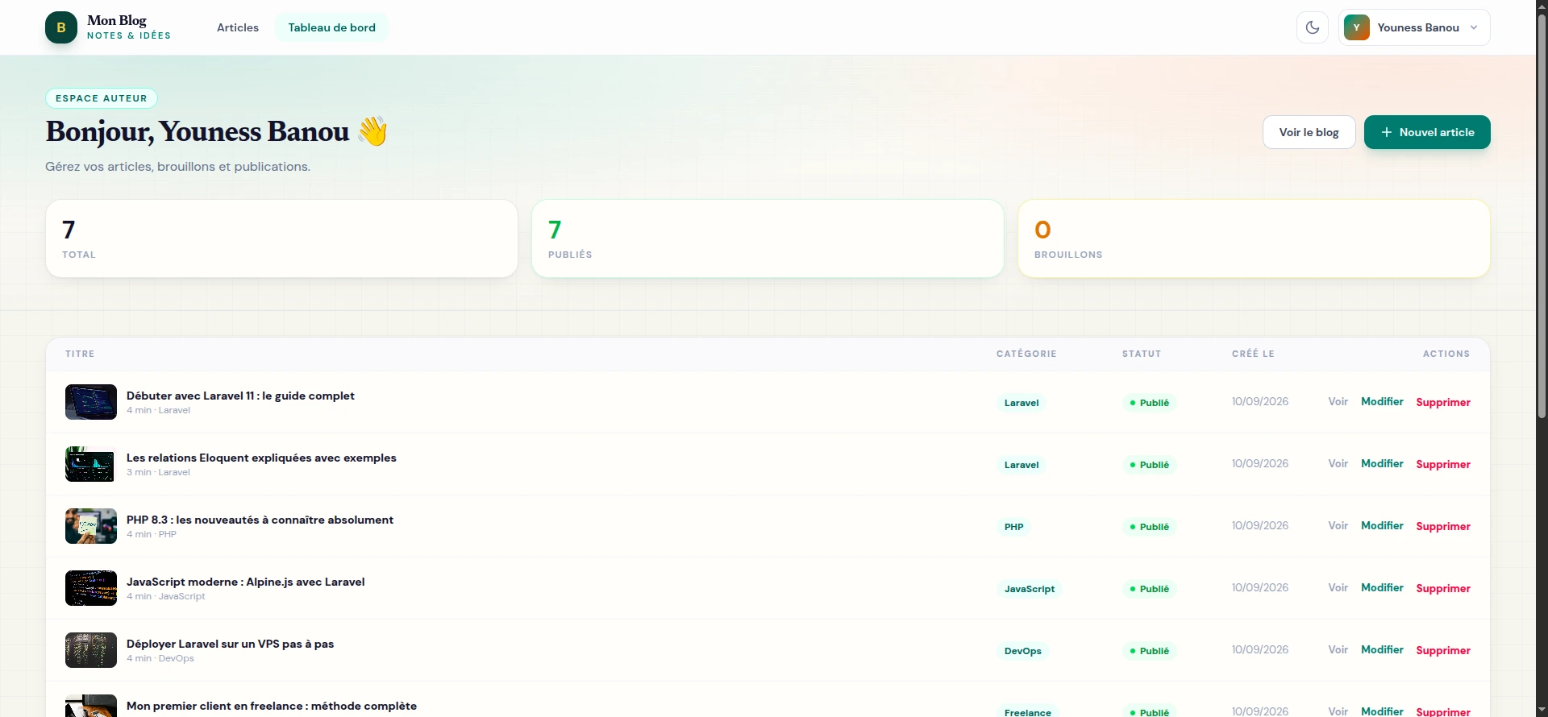Click Voir for Débuter avec Laravel 11

(1338, 401)
